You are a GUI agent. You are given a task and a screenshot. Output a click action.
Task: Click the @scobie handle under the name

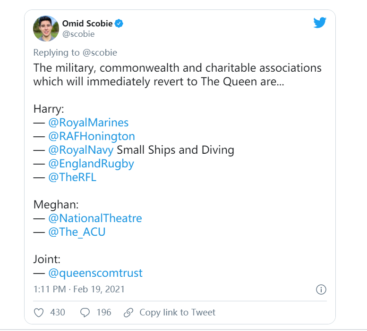coord(78,34)
